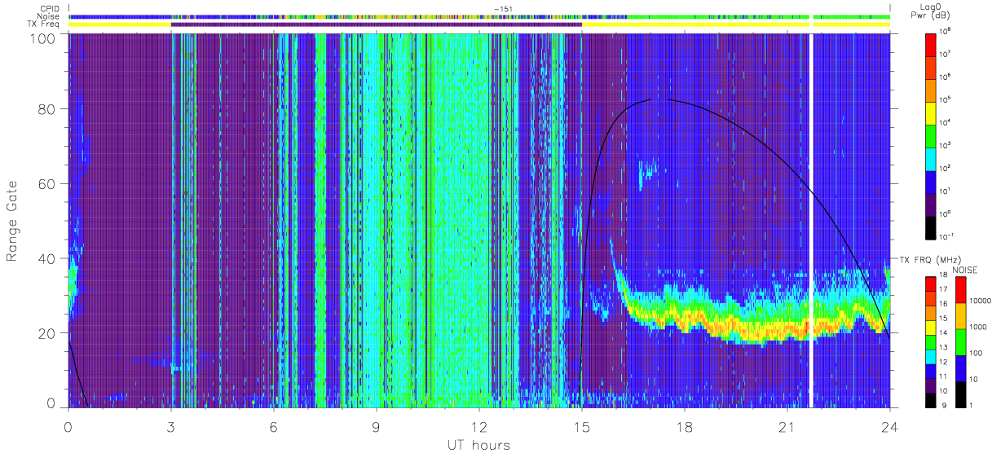Screen dimensions: 1001x462
Task: Click the 24 tick label on UT hours axis
Action: (x=890, y=427)
